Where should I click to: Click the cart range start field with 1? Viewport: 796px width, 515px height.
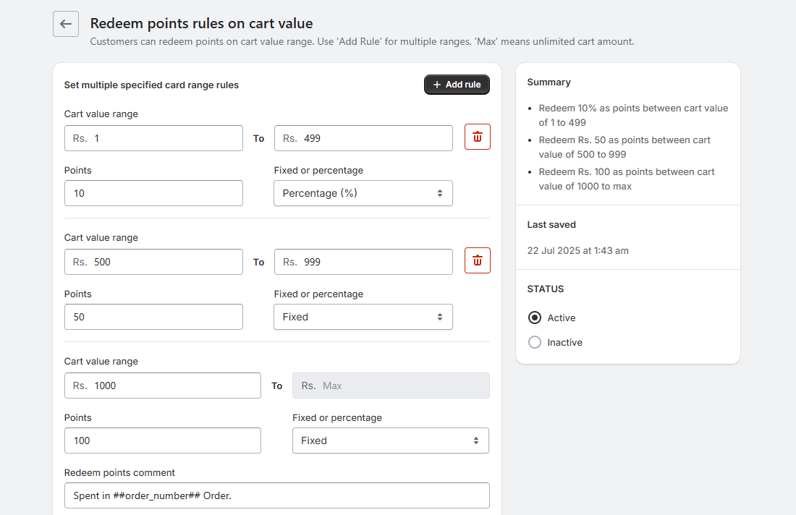[153, 138]
